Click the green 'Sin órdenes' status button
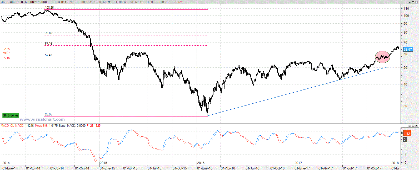This screenshot has width=419, height=170. (x=11, y=115)
